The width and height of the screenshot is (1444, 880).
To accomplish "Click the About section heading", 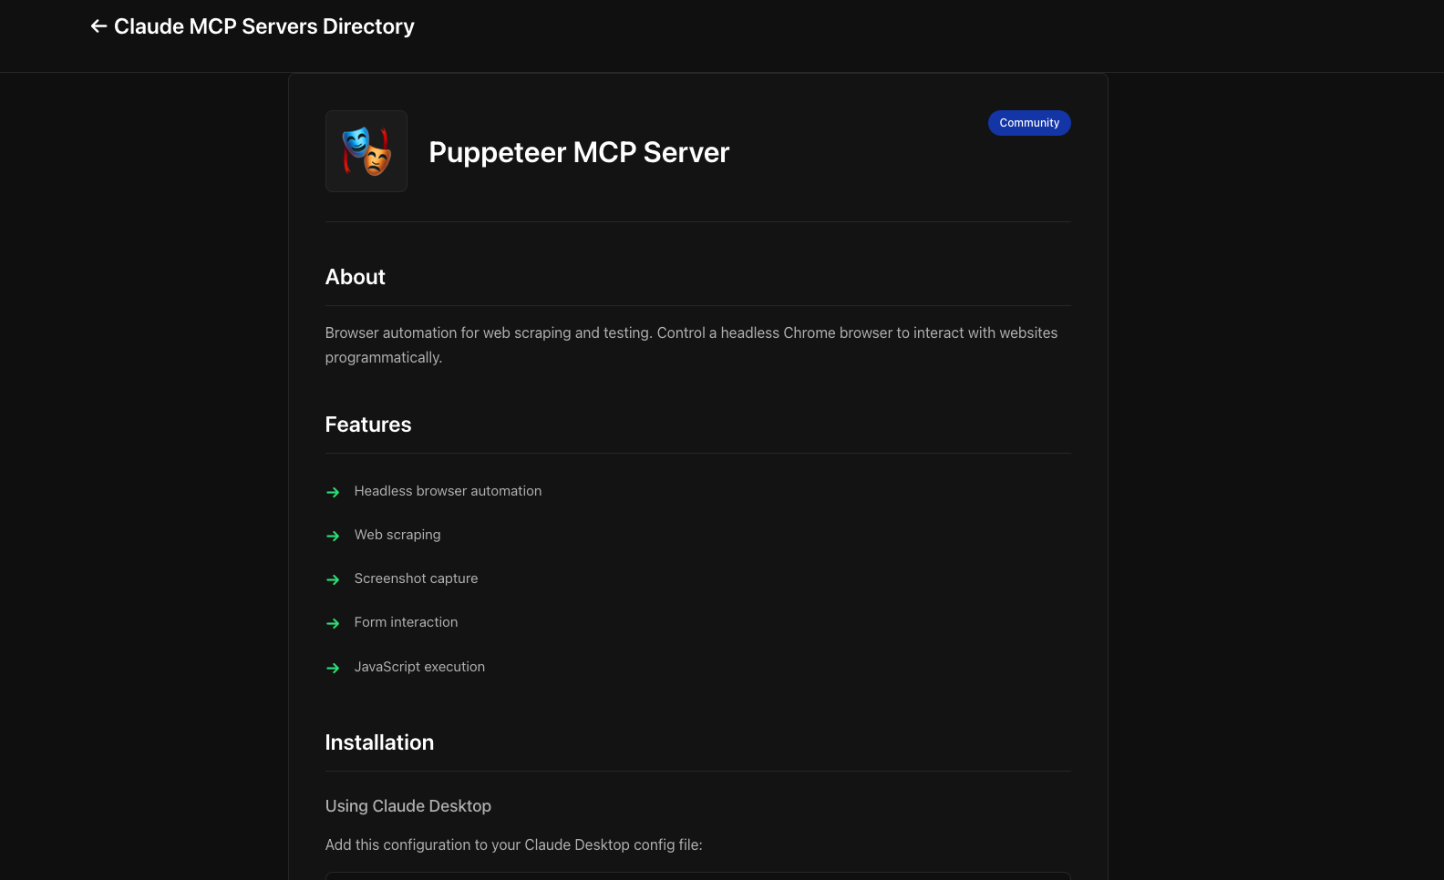I will tap(355, 277).
